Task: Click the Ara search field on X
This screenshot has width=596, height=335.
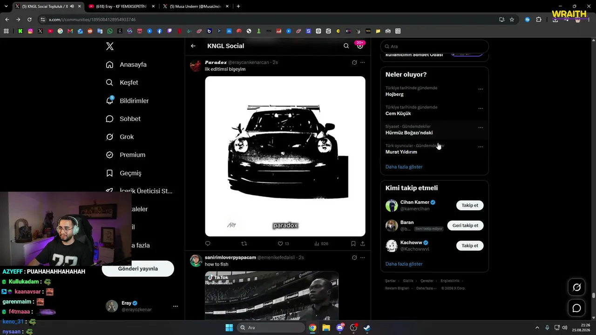Action: click(434, 47)
